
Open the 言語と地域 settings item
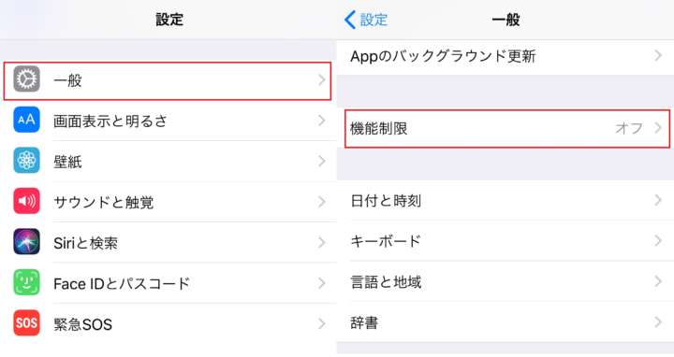tap(505, 281)
